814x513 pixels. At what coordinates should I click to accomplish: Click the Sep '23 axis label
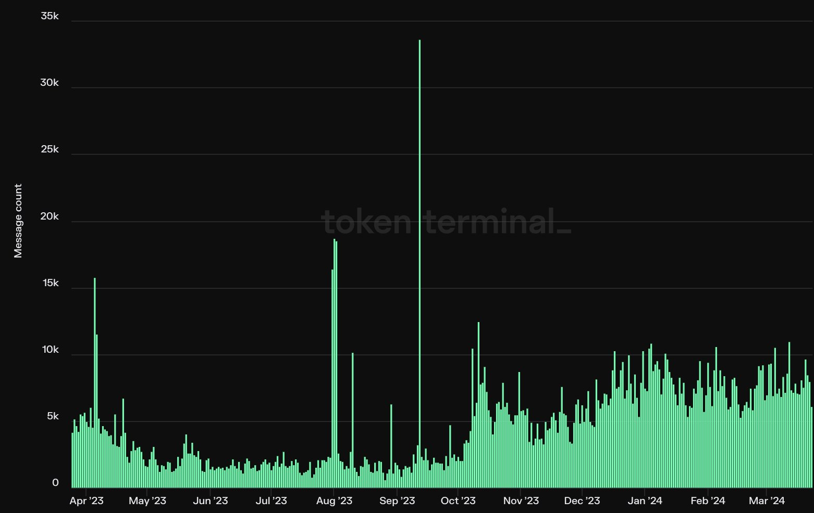397,501
